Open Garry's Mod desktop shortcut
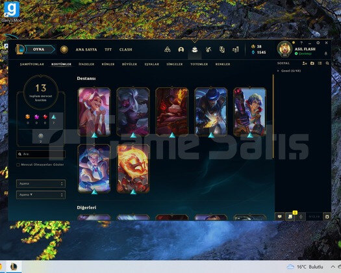Screen dimensions: 341x273 [x=12, y=12]
